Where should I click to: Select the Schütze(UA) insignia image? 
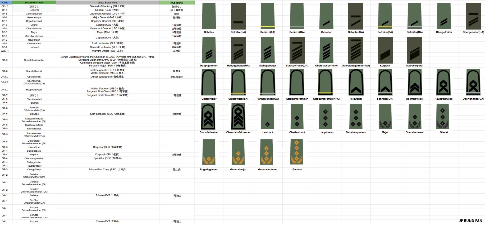pyautogui.click(x=238, y=16)
